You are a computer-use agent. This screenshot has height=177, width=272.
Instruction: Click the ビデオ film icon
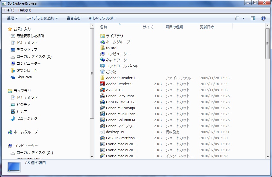click(x=13, y=112)
